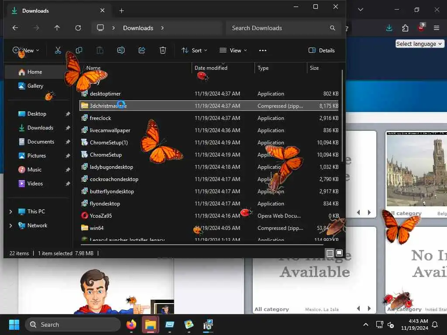
Task: Open Firefox from the taskbar
Action: coord(131,325)
